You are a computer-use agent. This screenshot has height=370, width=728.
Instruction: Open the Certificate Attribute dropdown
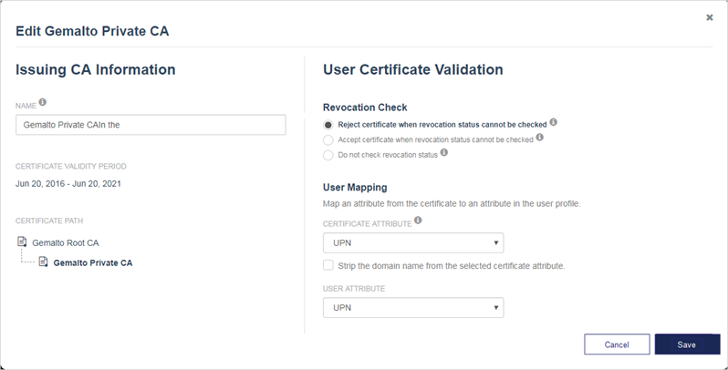point(412,242)
